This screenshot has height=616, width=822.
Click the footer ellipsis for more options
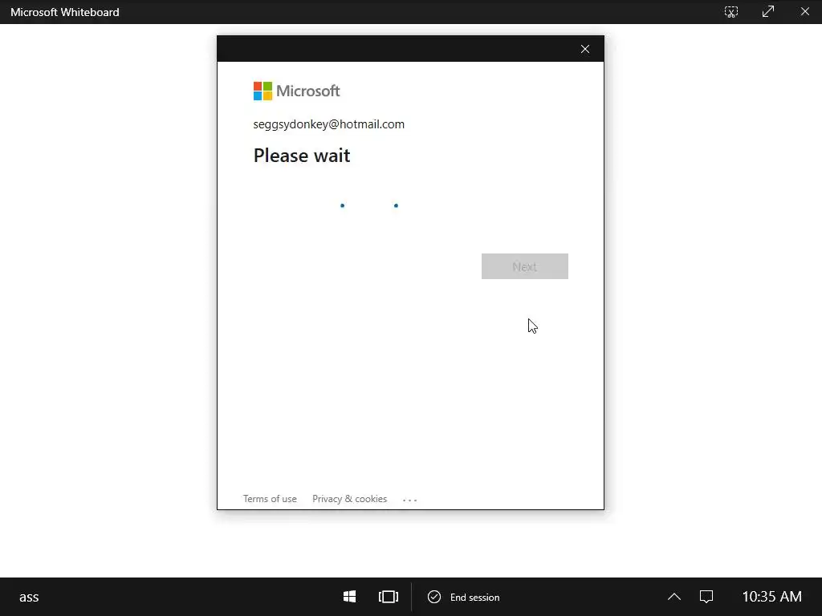click(410, 500)
